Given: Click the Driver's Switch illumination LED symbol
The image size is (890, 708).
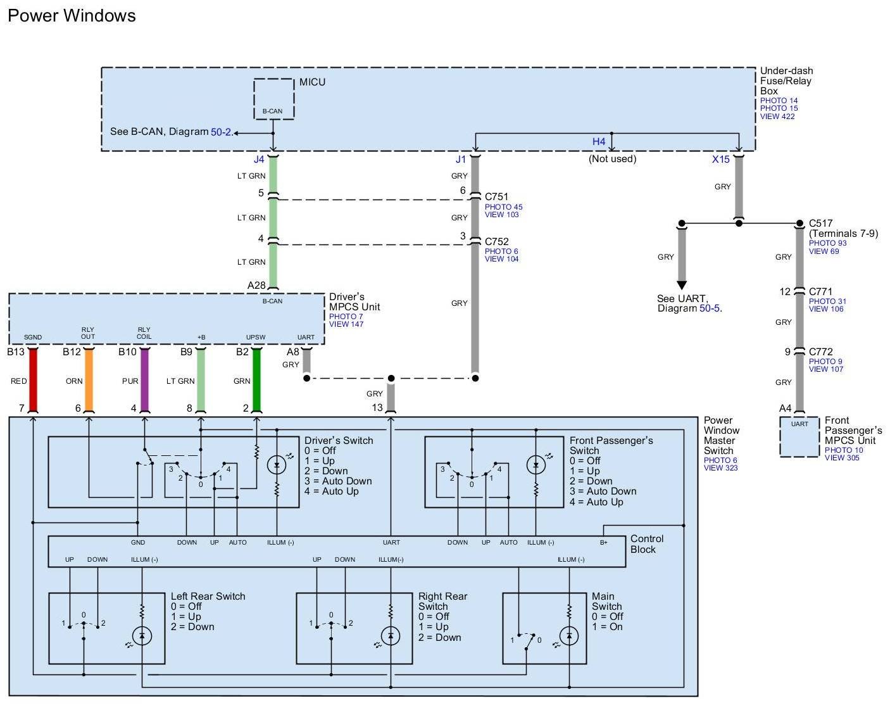Looking at the screenshot, I should point(277,465).
